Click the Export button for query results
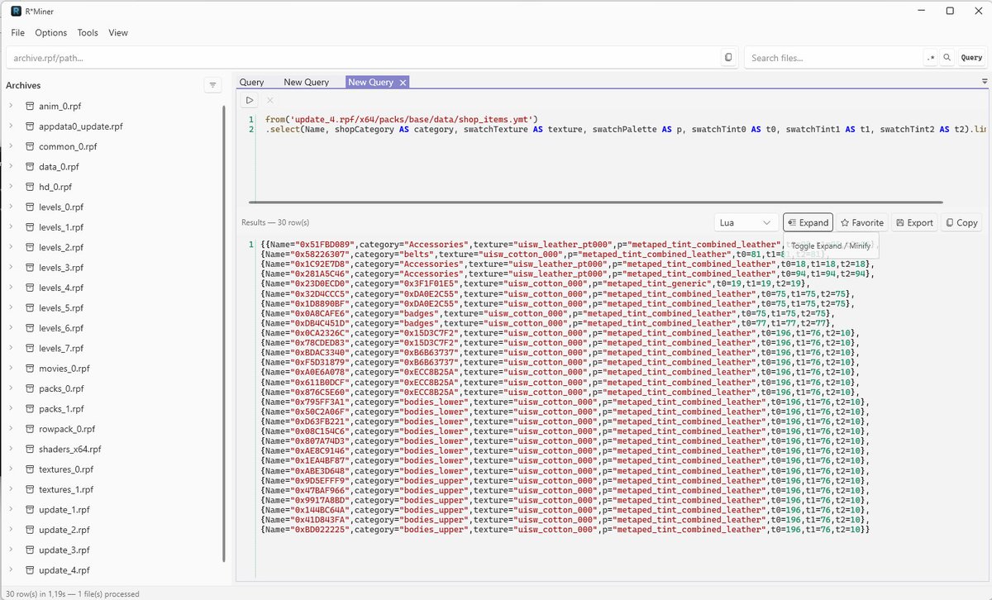 pos(913,221)
